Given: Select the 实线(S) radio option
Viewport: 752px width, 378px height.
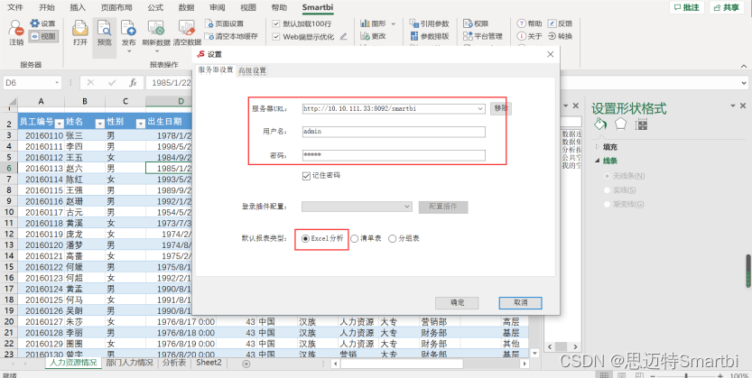Looking at the screenshot, I should click(607, 190).
